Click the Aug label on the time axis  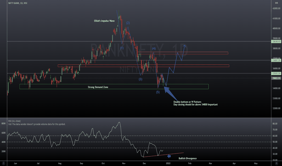[60, 163]
